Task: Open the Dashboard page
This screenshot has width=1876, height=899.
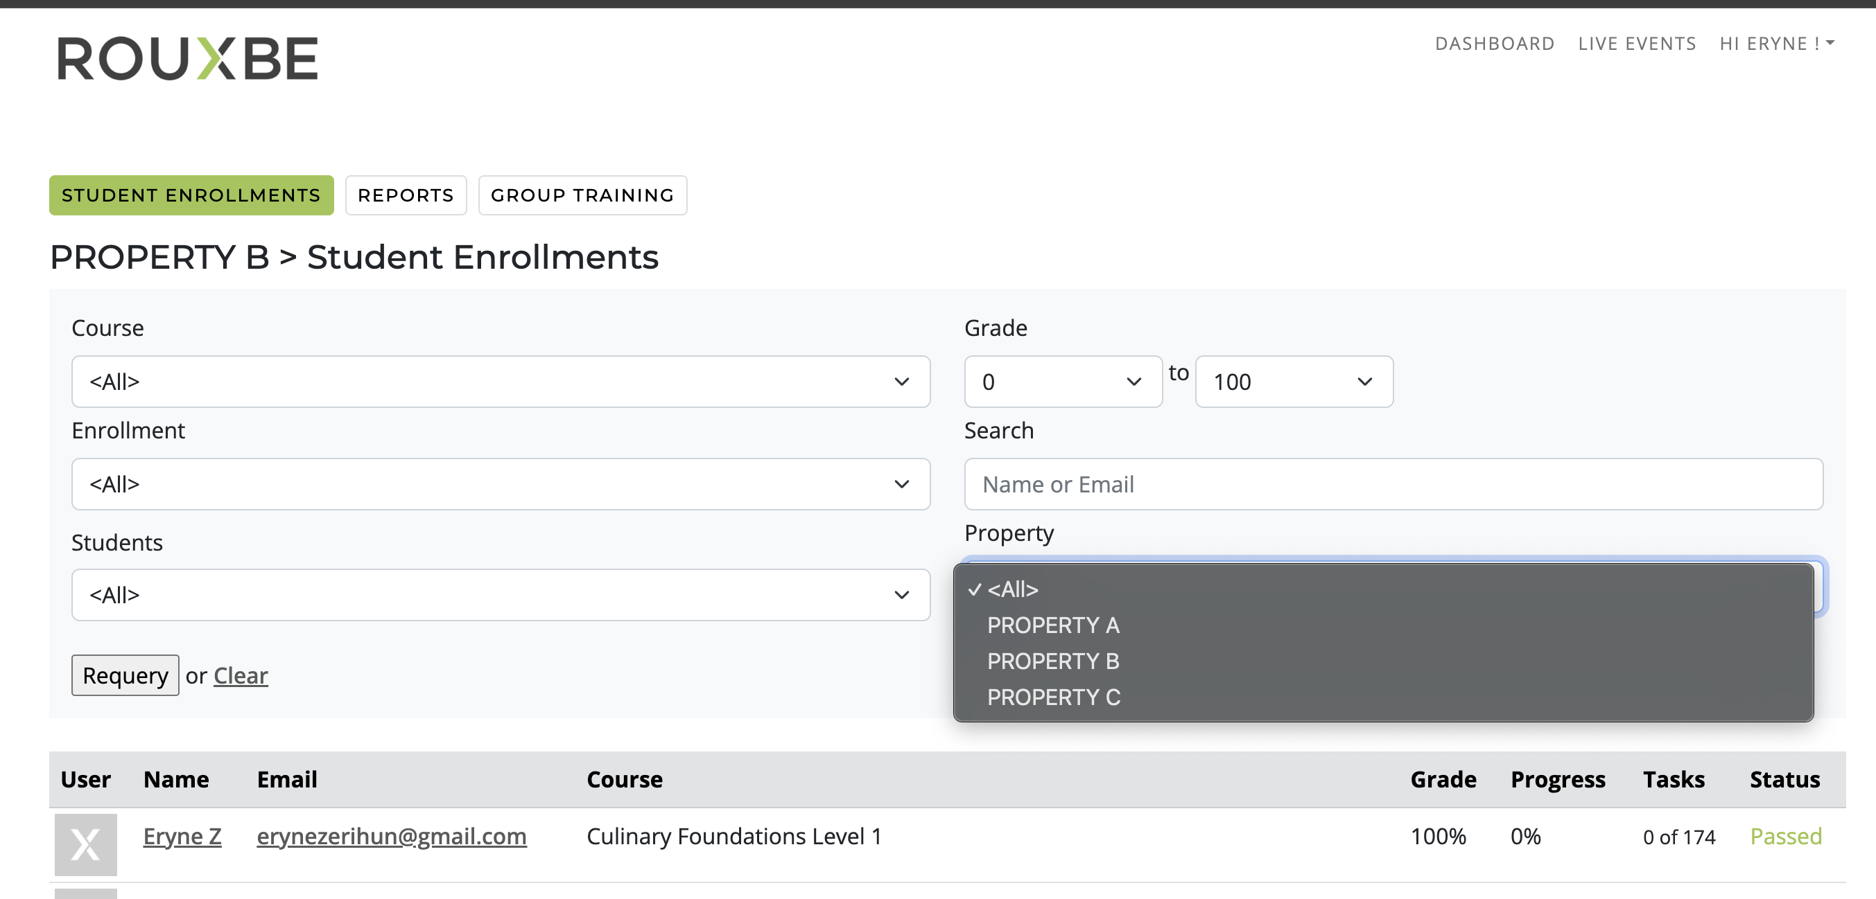Action: [1495, 44]
